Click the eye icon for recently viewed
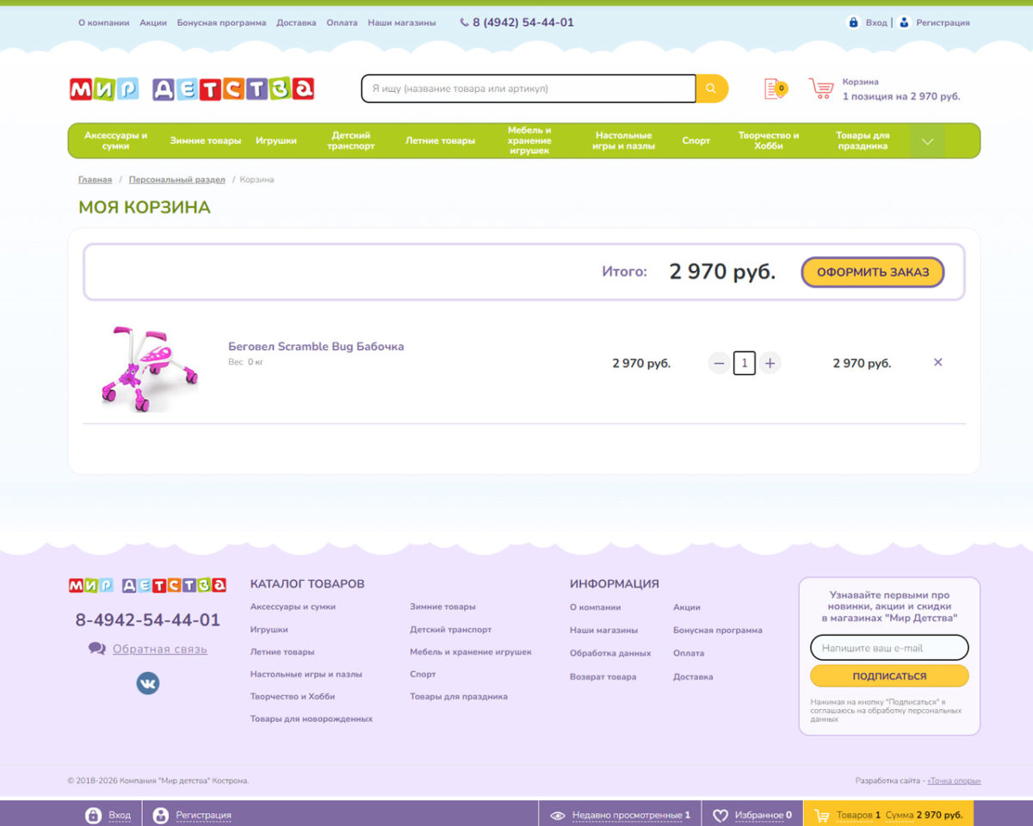This screenshot has width=1033, height=826. click(x=558, y=815)
